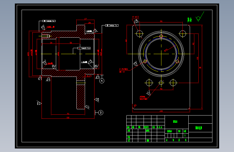The image size is (234, 152).
Task: Click the 6.3 roughness symbol beside datum A
Action: pos(97,77)
